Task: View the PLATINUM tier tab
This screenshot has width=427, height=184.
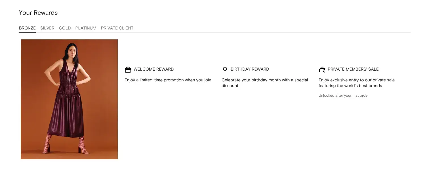Action: coord(86,28)
